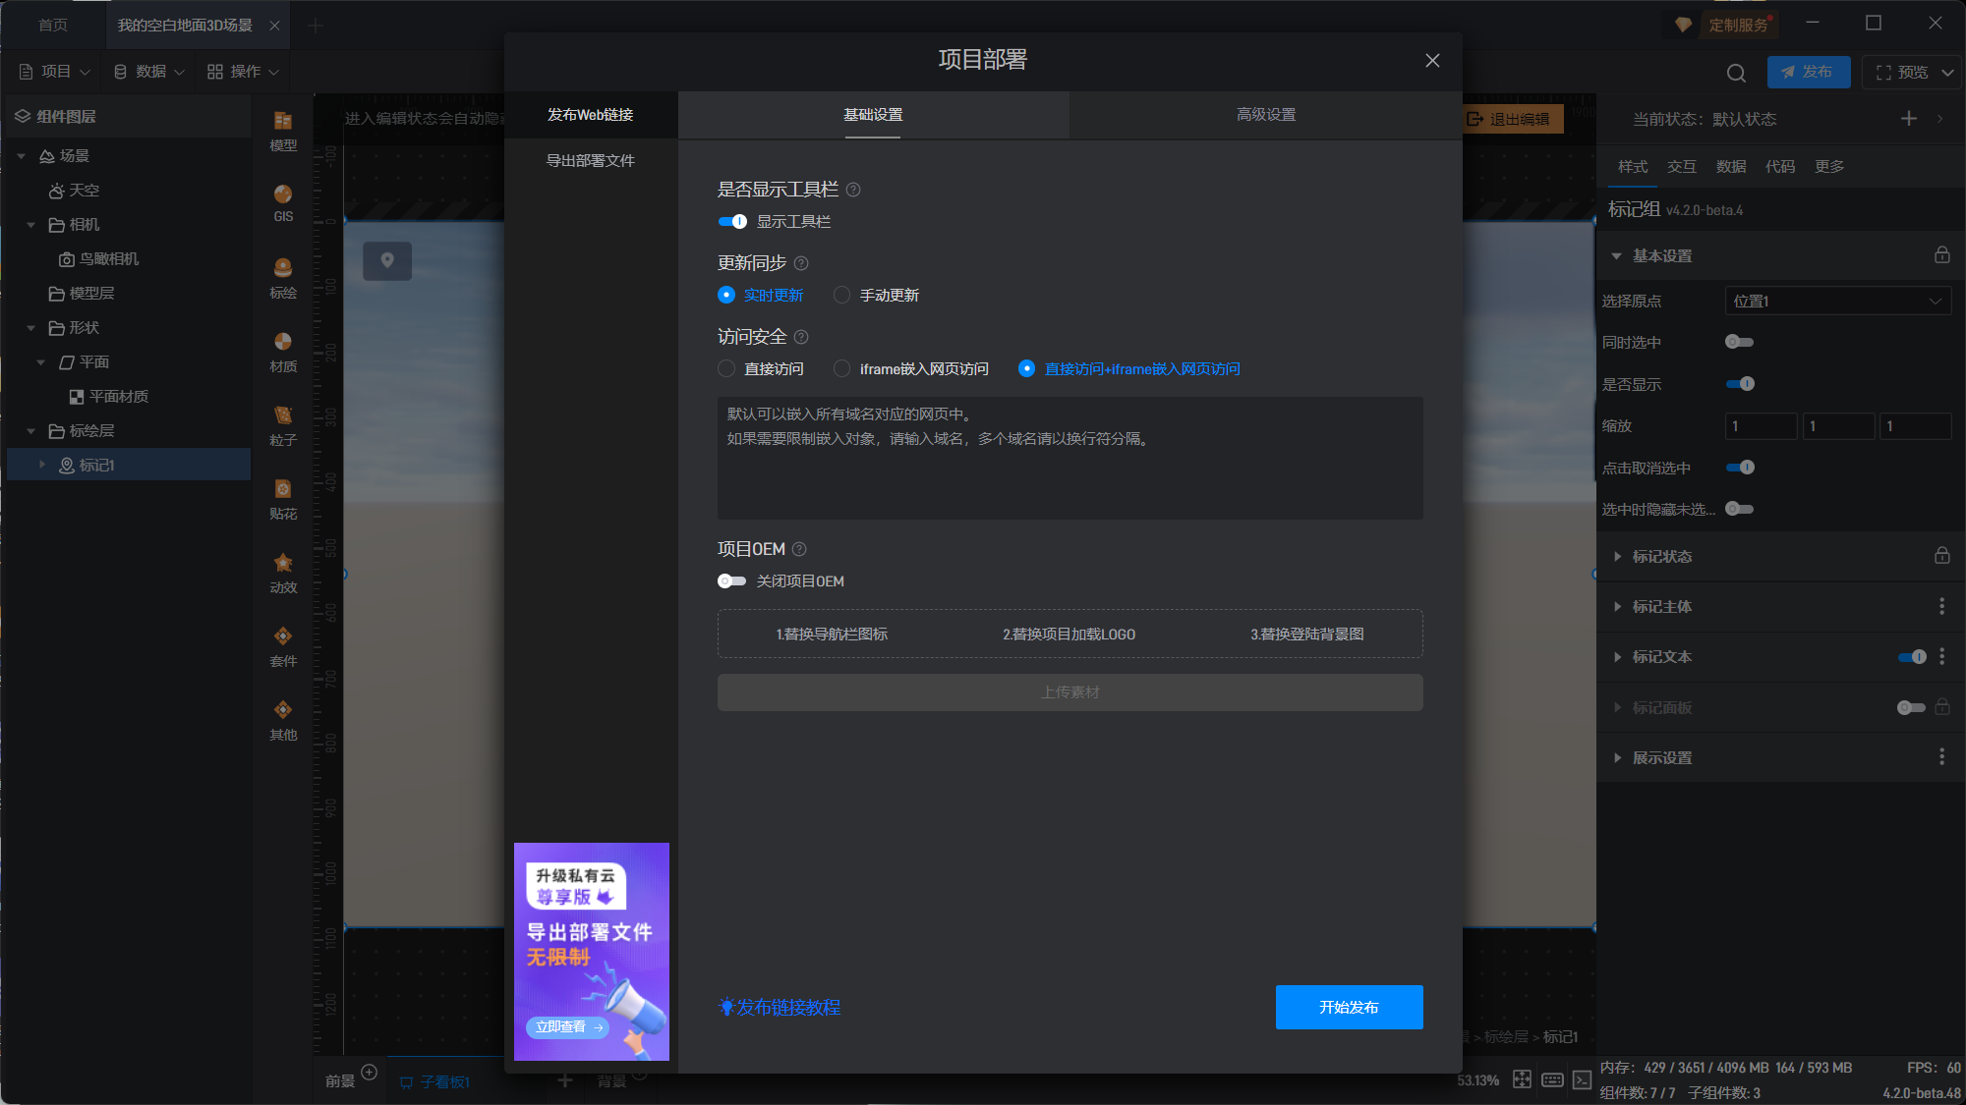Switch to the 高级设置 tab

(1265, 115)
